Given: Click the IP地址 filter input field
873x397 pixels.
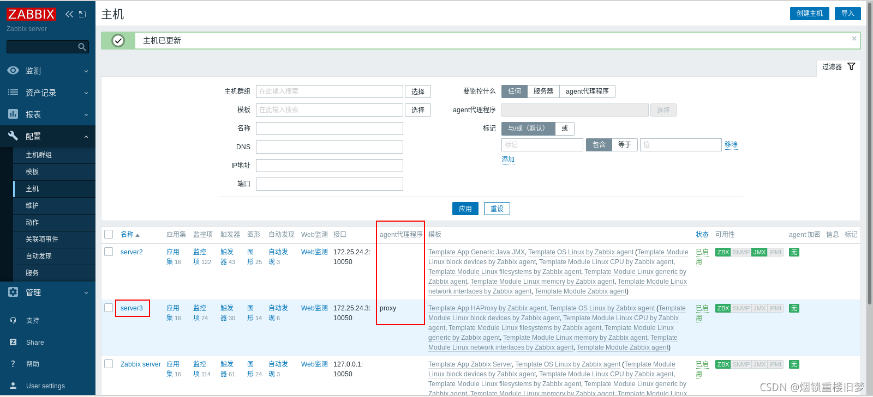Looking at the screenshot, I should click(x=330, y=166).
